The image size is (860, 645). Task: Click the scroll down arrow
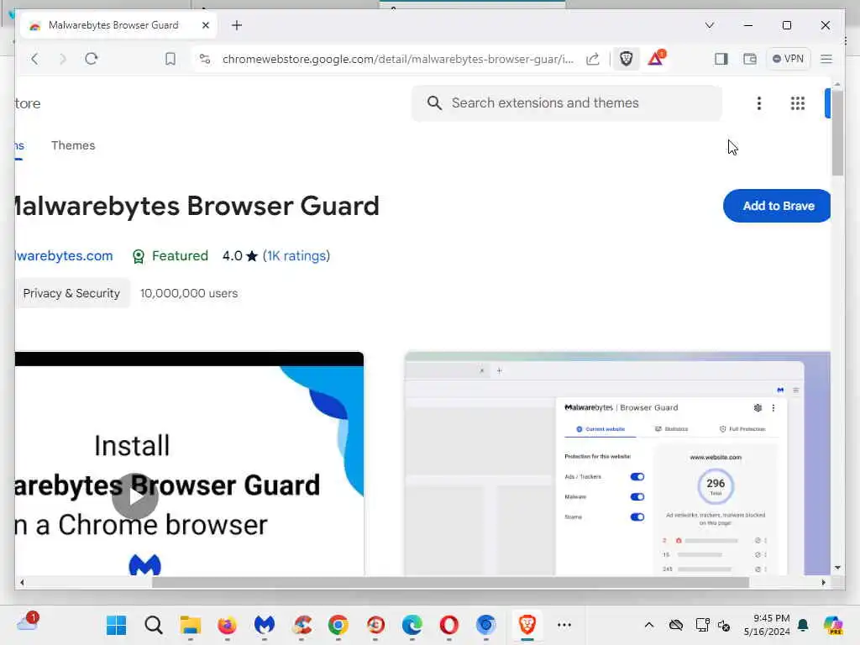tap(837, 568)
